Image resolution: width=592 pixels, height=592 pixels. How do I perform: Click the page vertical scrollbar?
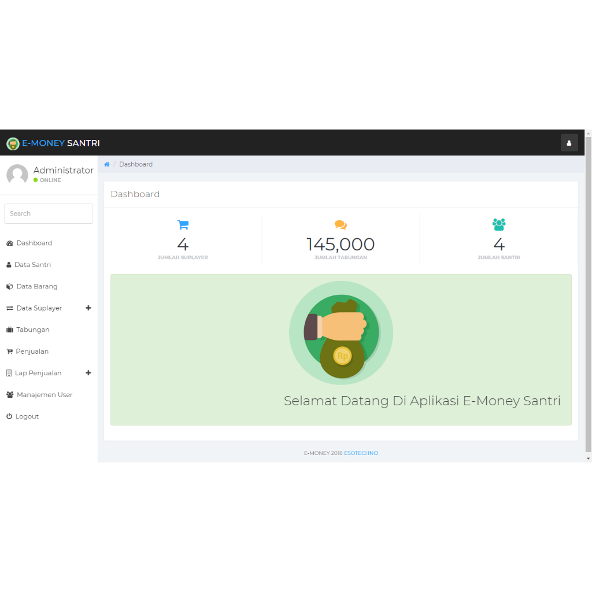click(x=588, y=294)
